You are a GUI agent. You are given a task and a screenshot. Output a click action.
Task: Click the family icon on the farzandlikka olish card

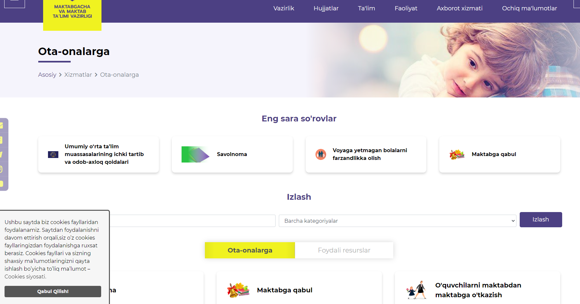[321, 154]
